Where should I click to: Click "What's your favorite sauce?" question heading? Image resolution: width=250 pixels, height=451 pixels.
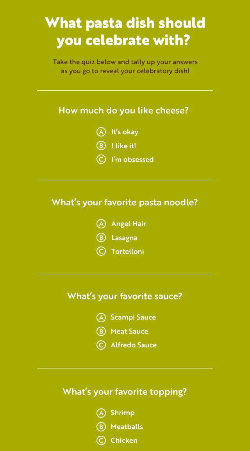[x=125, y=296]
